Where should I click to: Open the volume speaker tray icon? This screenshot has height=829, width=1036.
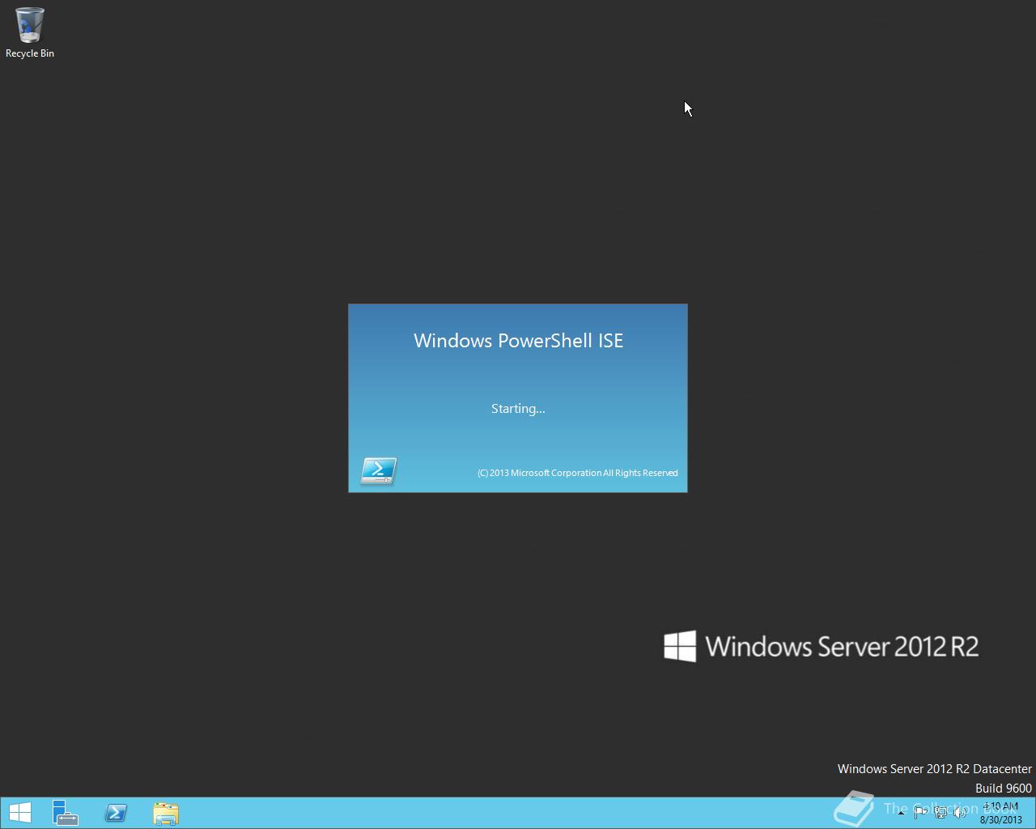pos(960,813)
